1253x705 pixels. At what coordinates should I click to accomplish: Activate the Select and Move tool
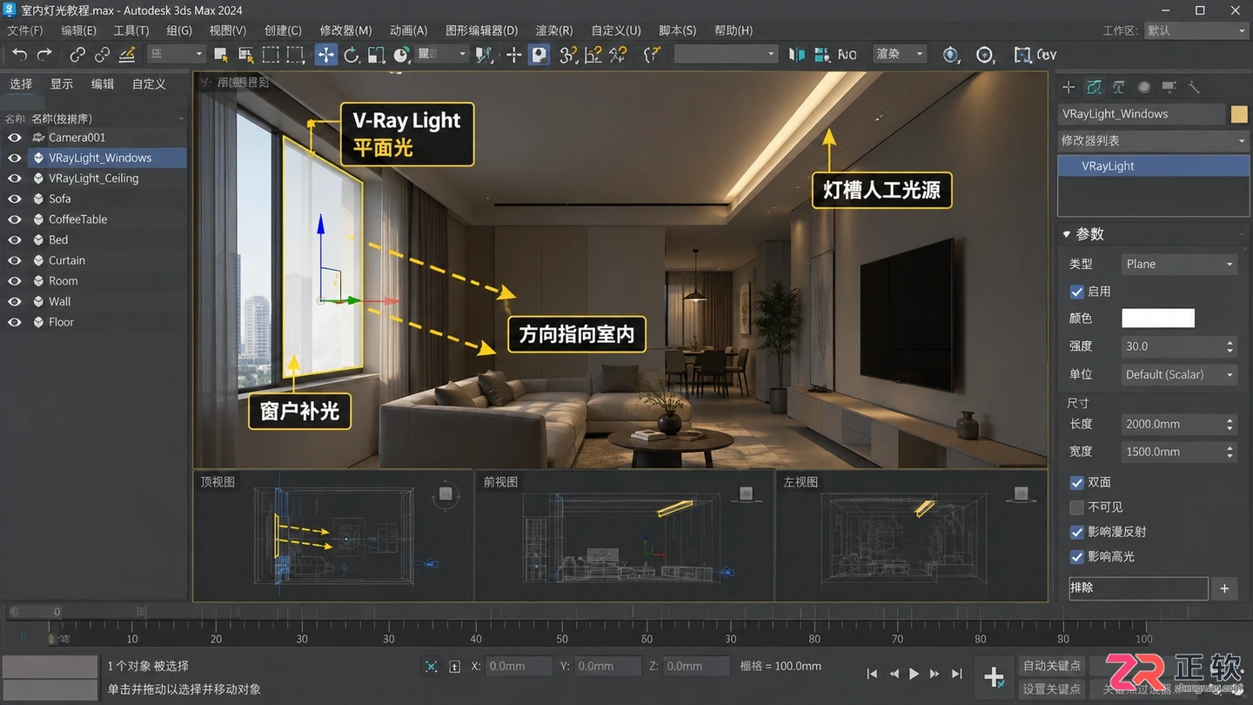coord(325,55)
